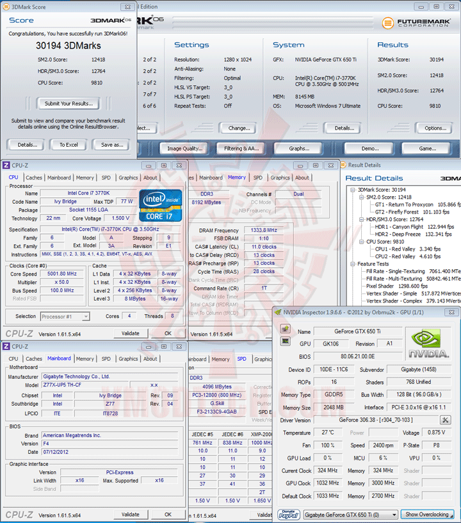Click the DRAM Frequency 1333.8 MHz field
The image size is (461, 523).
coord(264,230)
